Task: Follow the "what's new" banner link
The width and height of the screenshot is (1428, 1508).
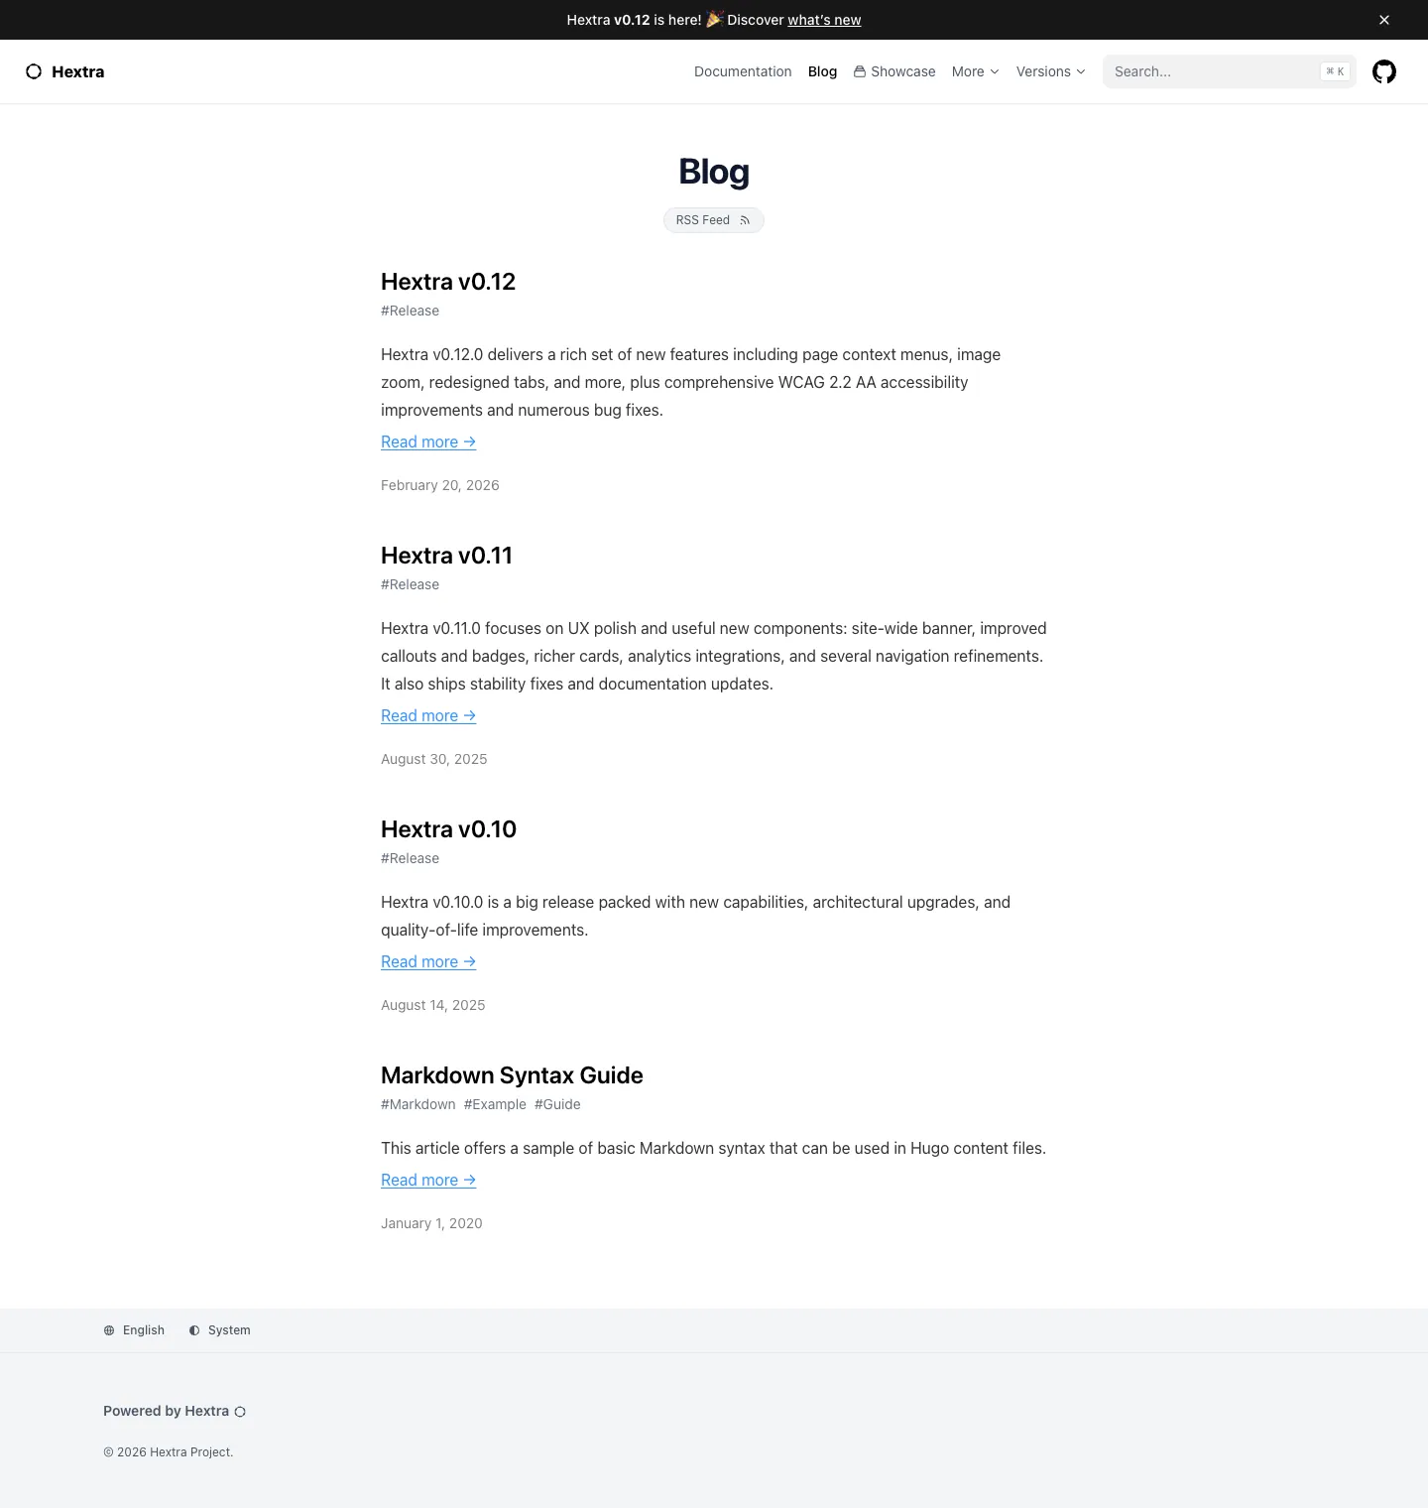Action: (824, 20)
